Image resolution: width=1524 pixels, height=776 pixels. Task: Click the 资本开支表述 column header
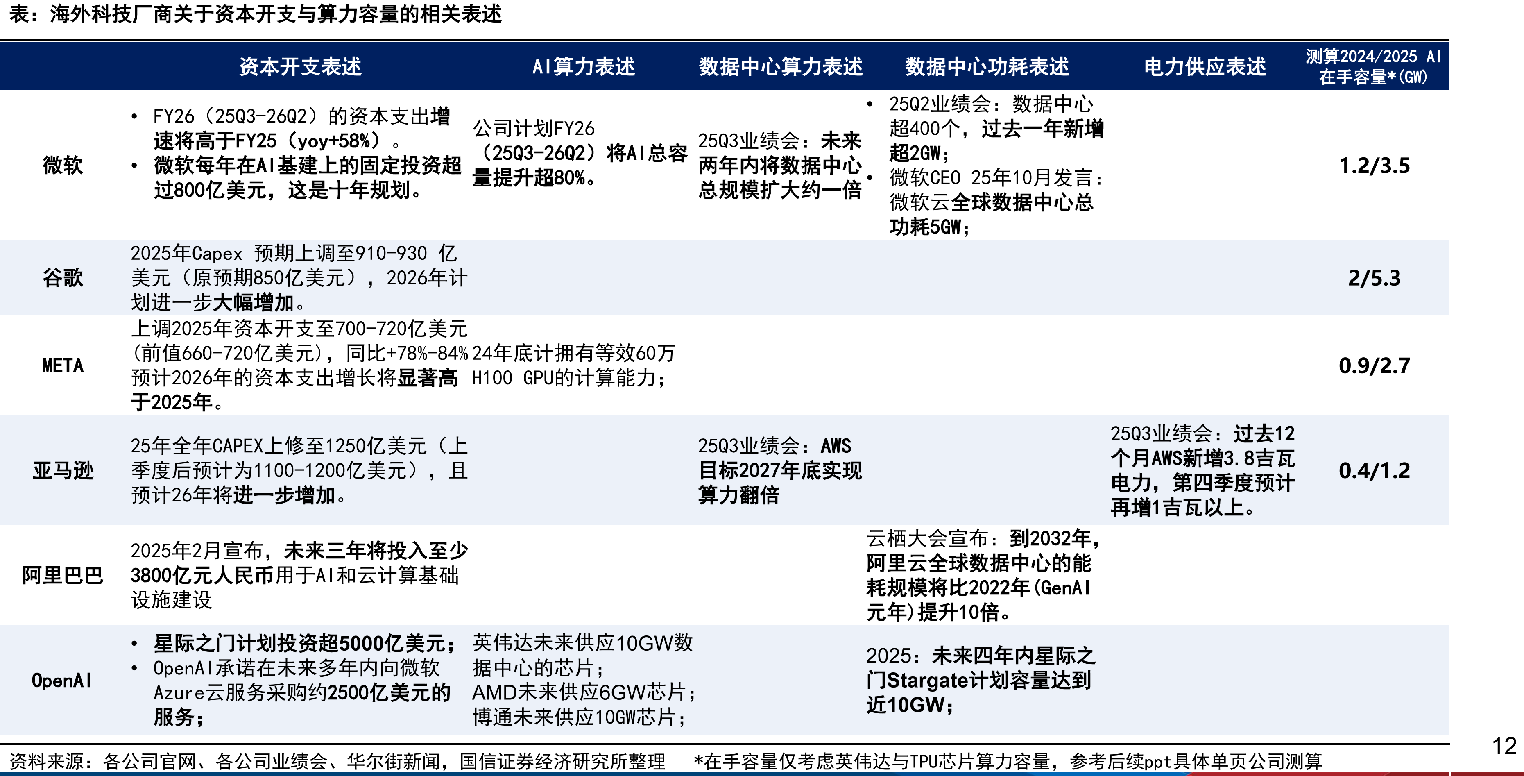[301, 66]
